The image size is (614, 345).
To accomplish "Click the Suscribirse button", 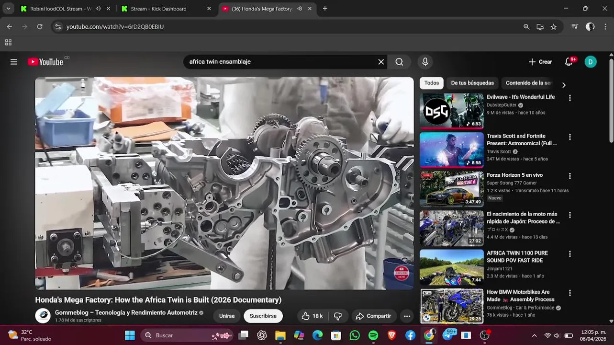I will coord(263,316).
